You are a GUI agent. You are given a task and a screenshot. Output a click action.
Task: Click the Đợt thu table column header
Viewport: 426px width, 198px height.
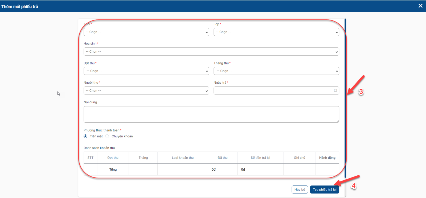coord(113,158)
